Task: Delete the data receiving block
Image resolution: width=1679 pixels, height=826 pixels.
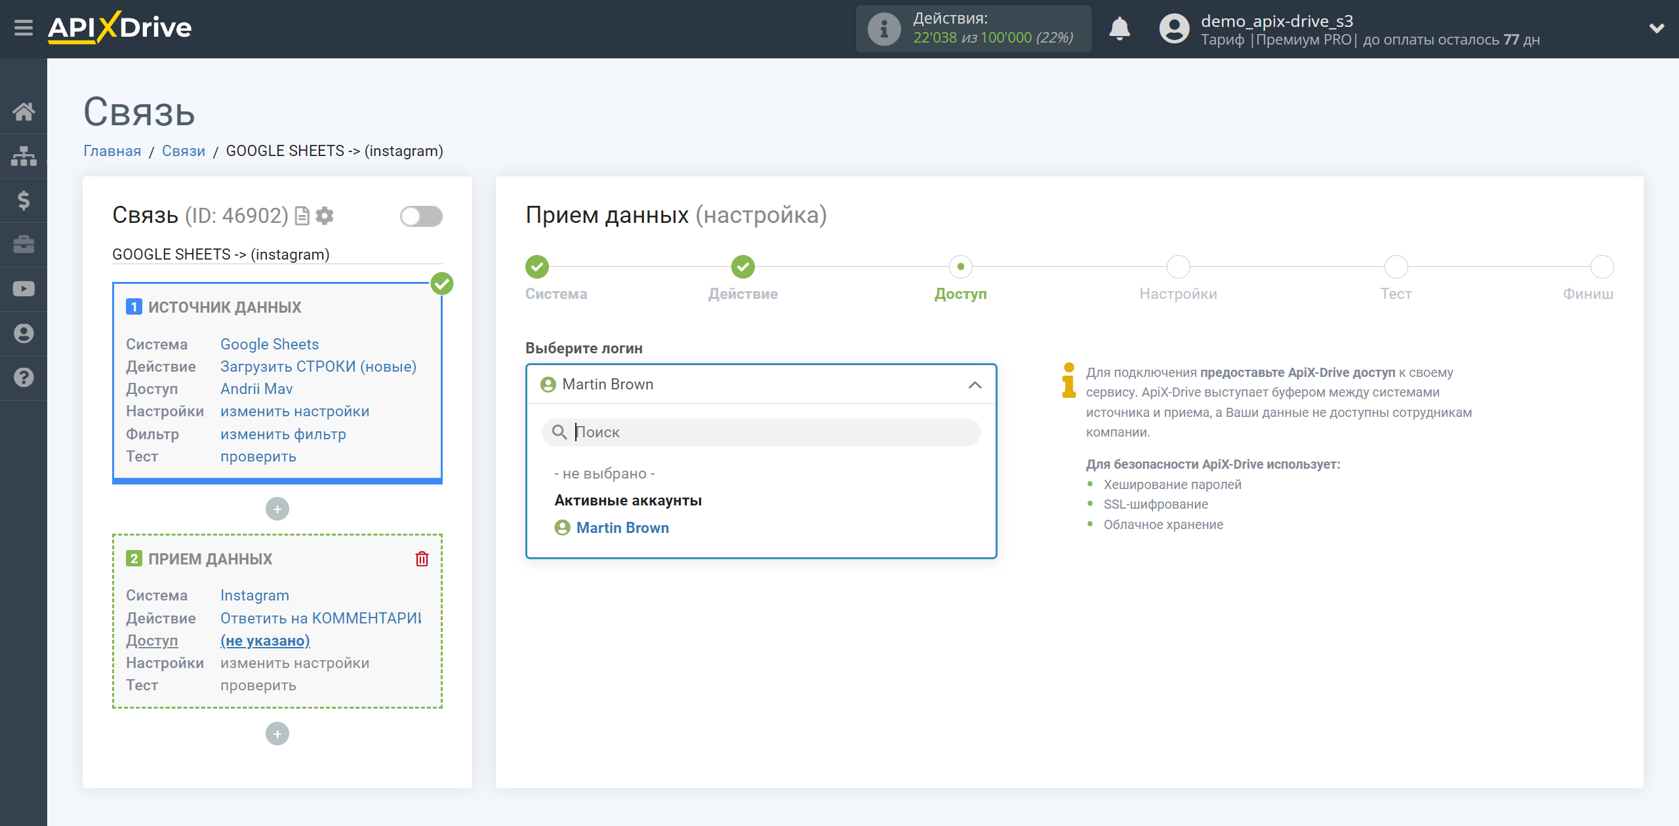Action: [422, 559]
